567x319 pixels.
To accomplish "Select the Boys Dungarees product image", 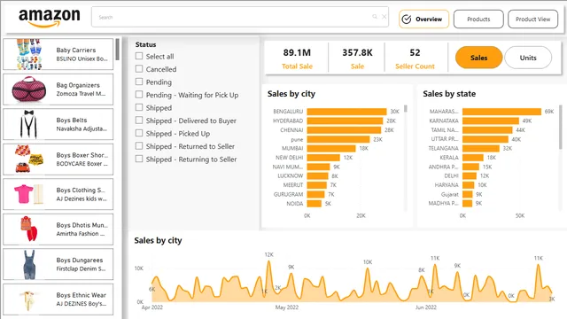I will coord(29,264).
